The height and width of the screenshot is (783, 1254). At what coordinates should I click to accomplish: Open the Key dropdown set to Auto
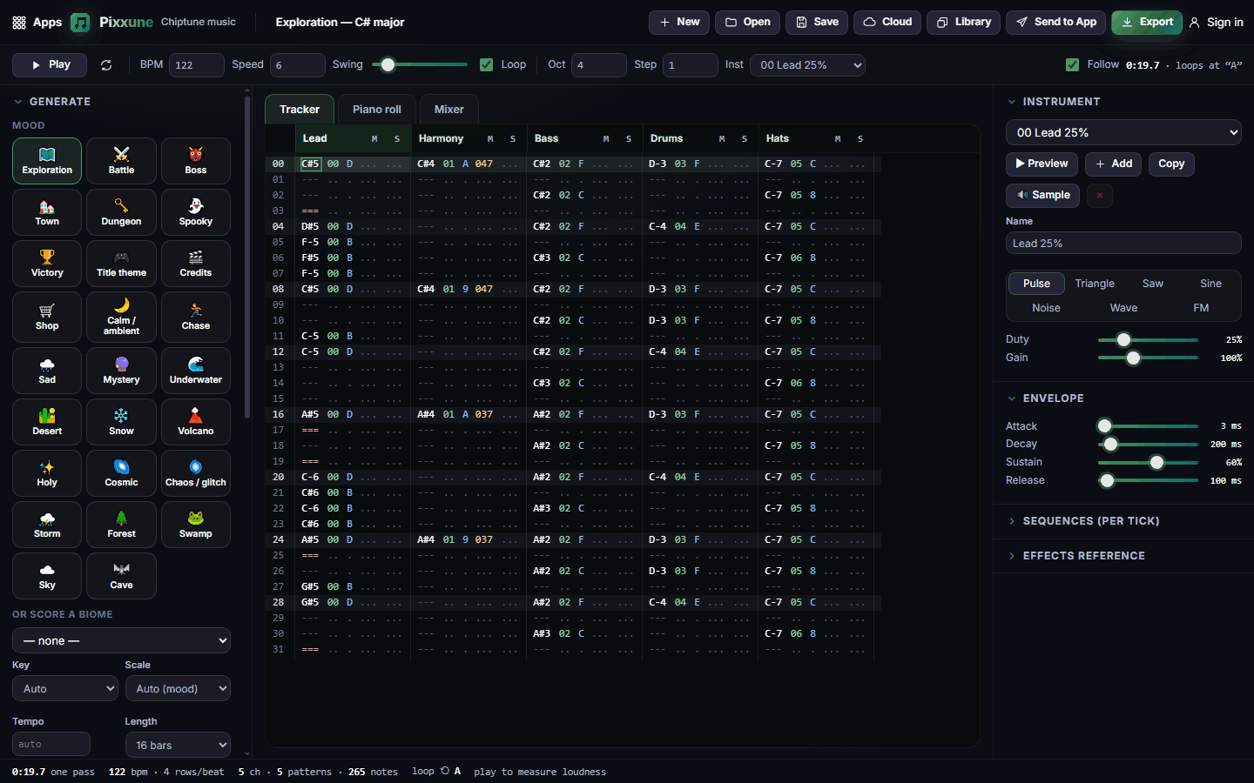click(x=65, y=688)
